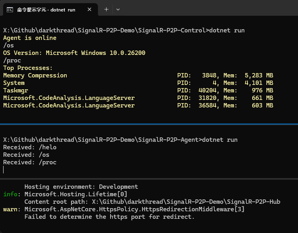The height and width of the screenshot is (233, 298).
Task: Open a new terminal tab with plus button
Action: pos(106,9)
